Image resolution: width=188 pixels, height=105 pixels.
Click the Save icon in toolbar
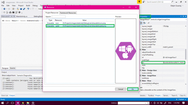tap(21, 9)
